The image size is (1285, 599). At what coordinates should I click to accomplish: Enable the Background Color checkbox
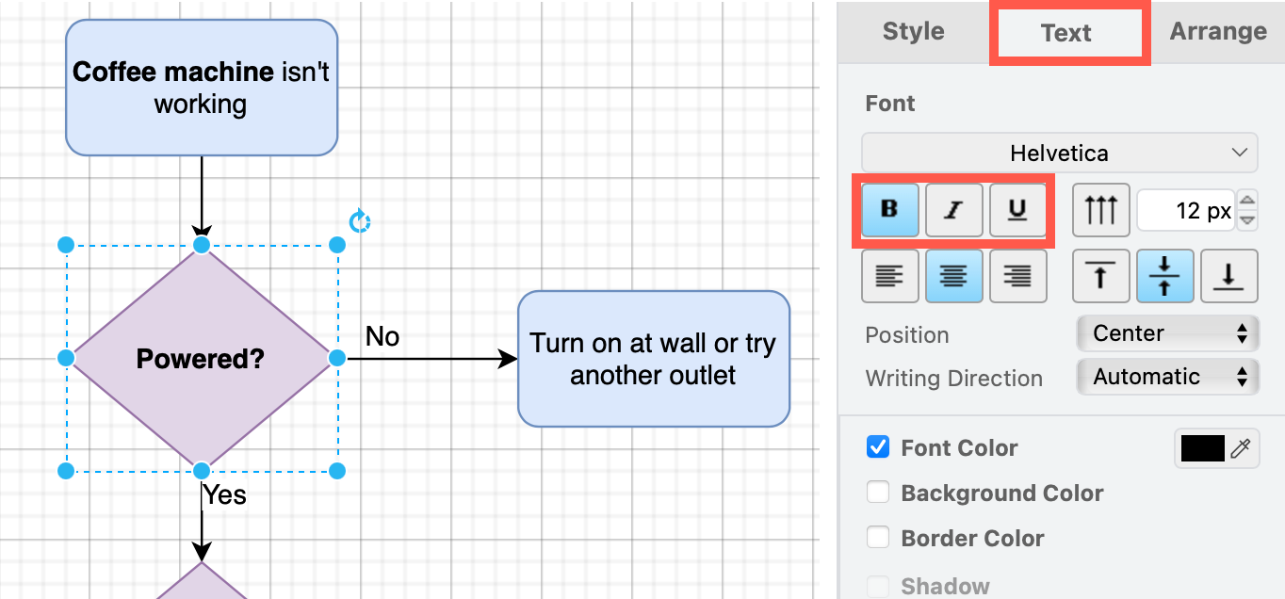point(877,492)
